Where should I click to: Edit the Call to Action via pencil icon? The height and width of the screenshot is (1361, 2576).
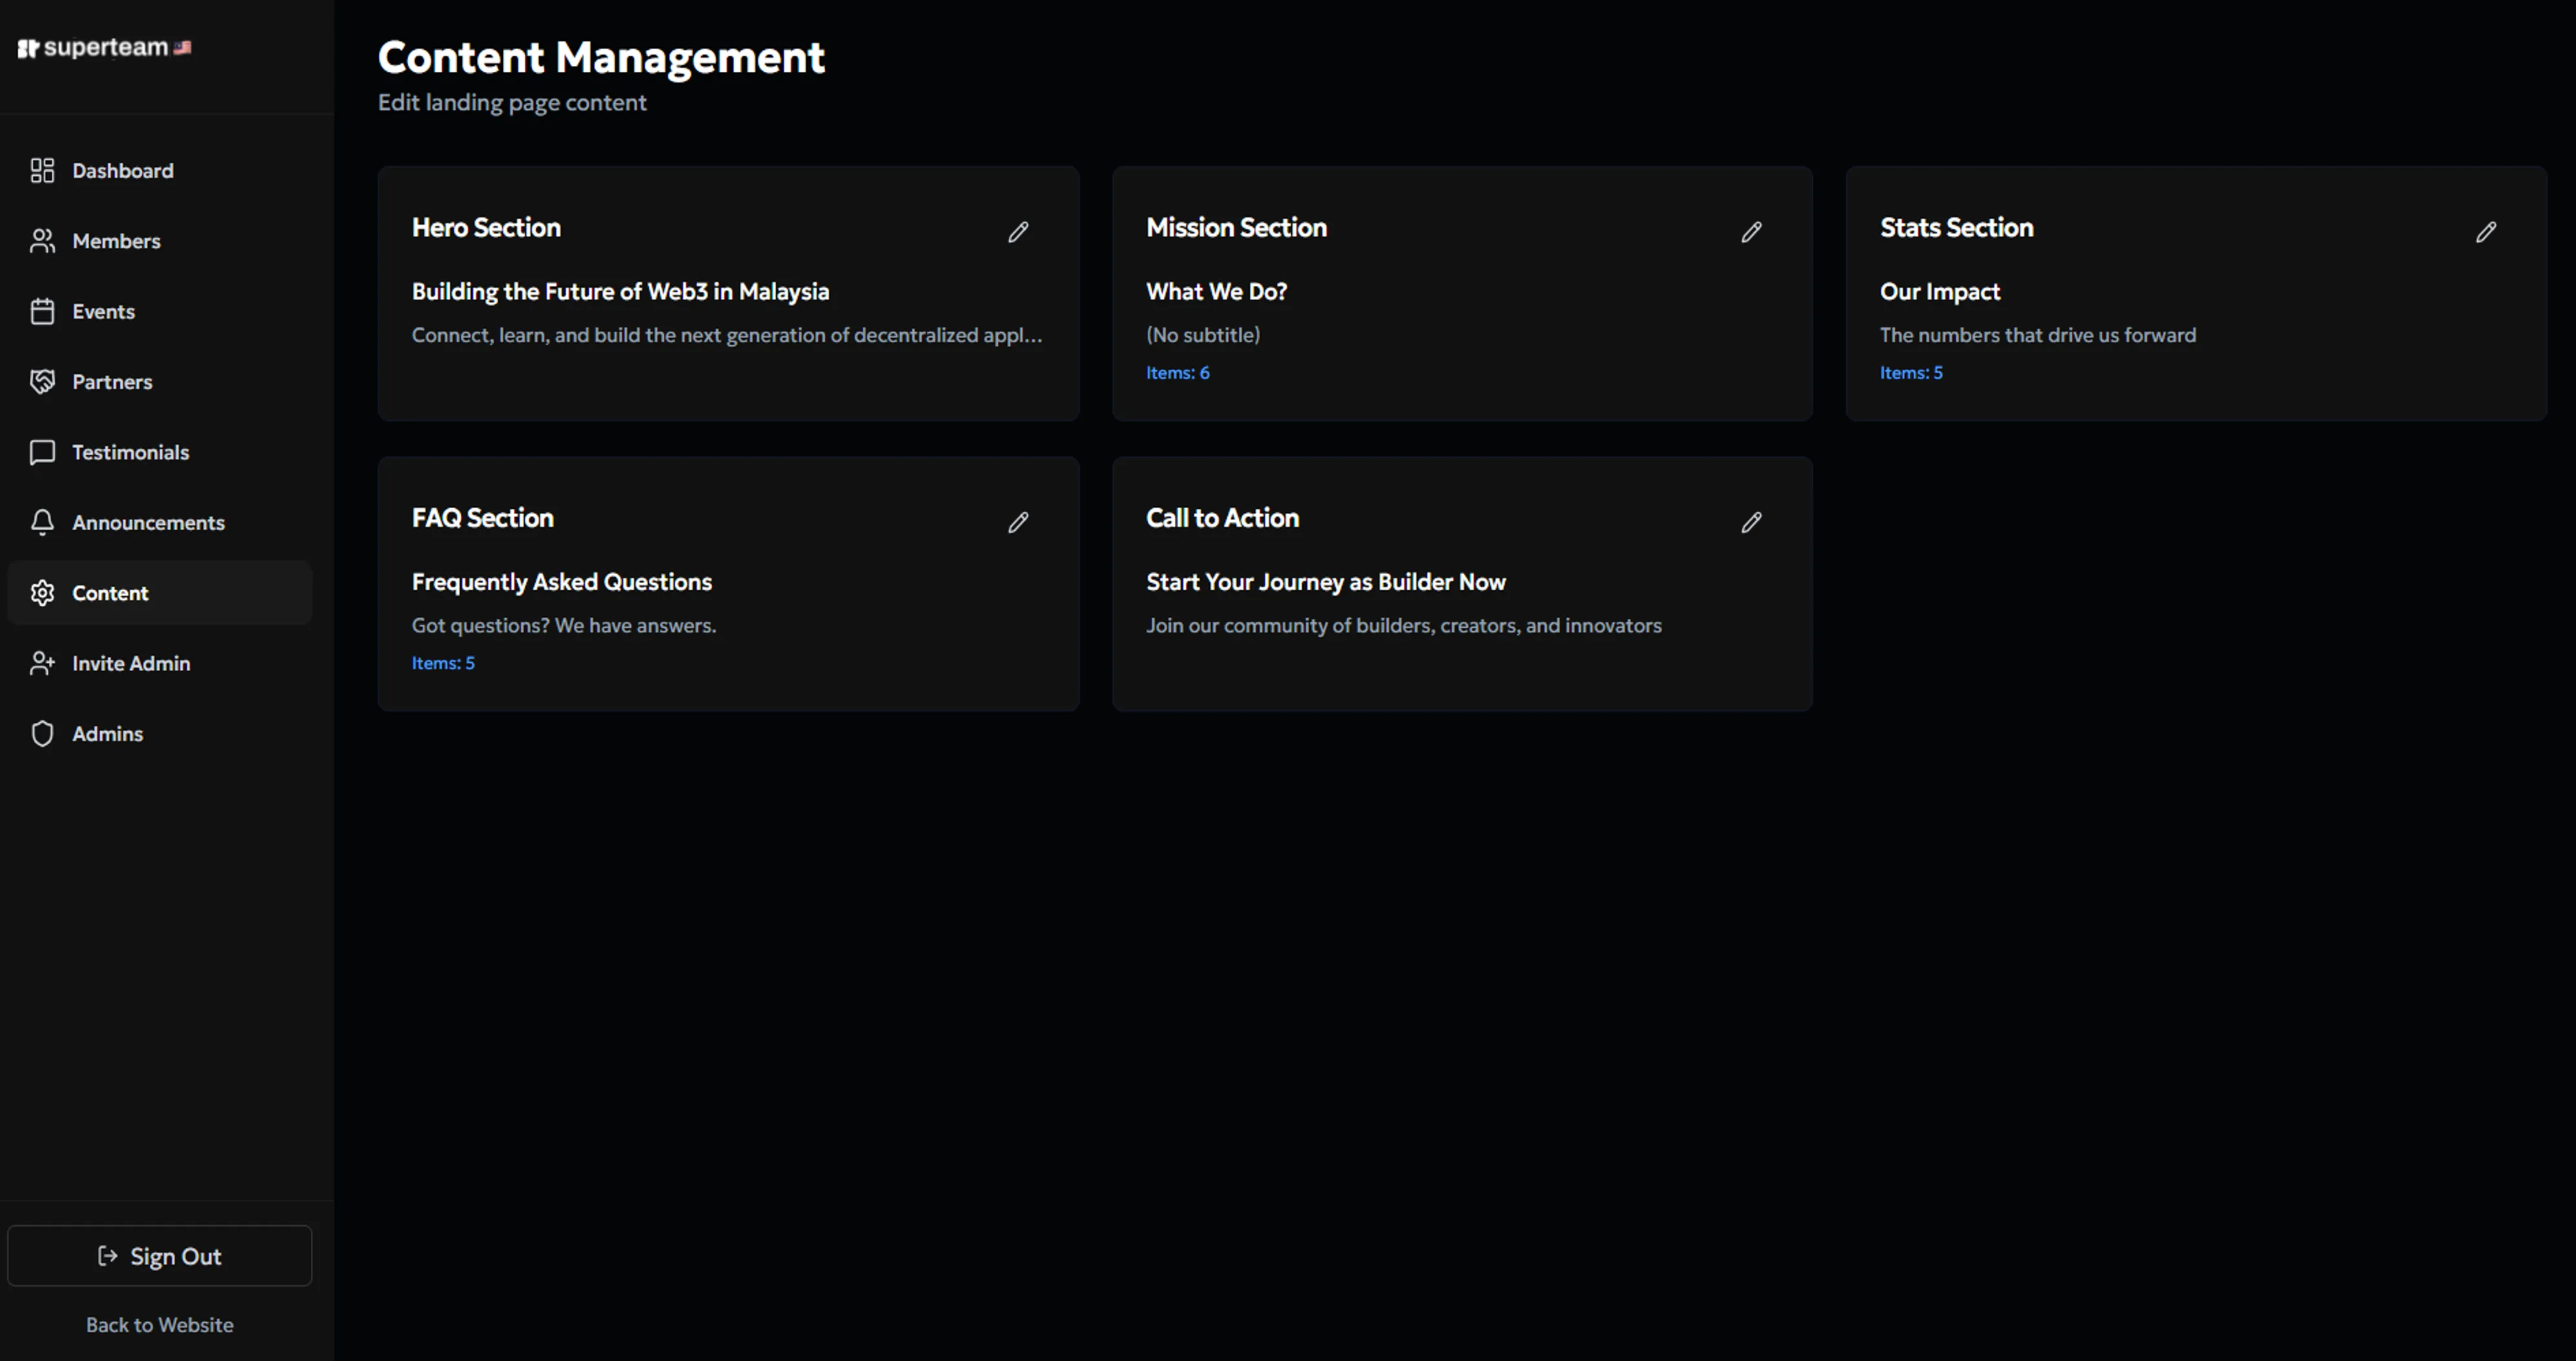(1751, 522)
